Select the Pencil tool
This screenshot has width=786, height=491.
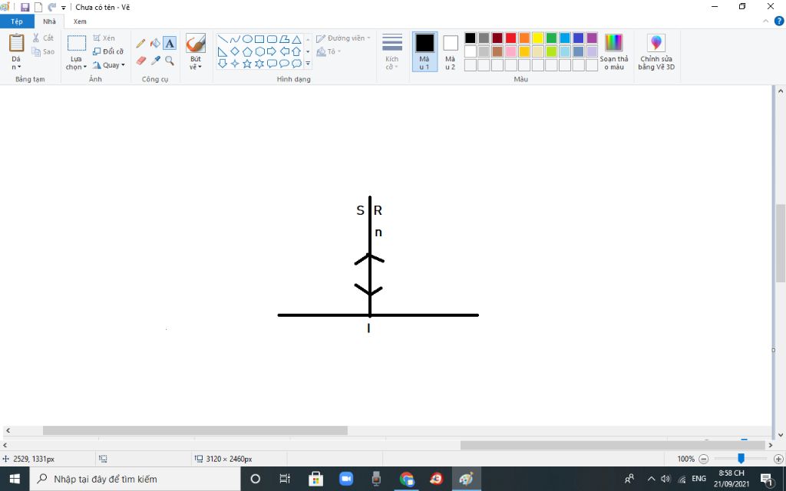point(140,43)
